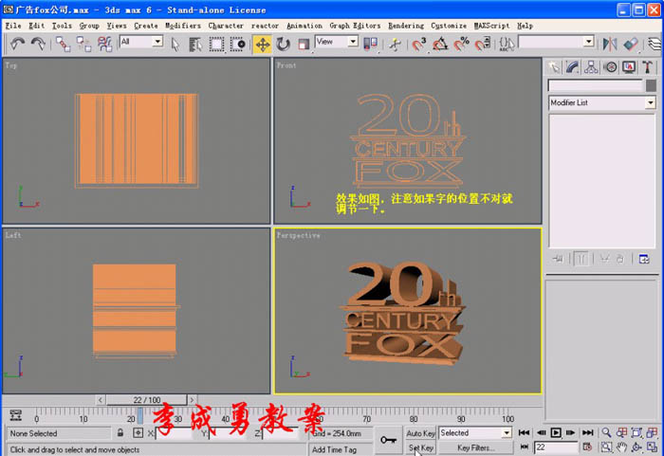Go to the end frame
664x456 pixels.
coord(587,432)
